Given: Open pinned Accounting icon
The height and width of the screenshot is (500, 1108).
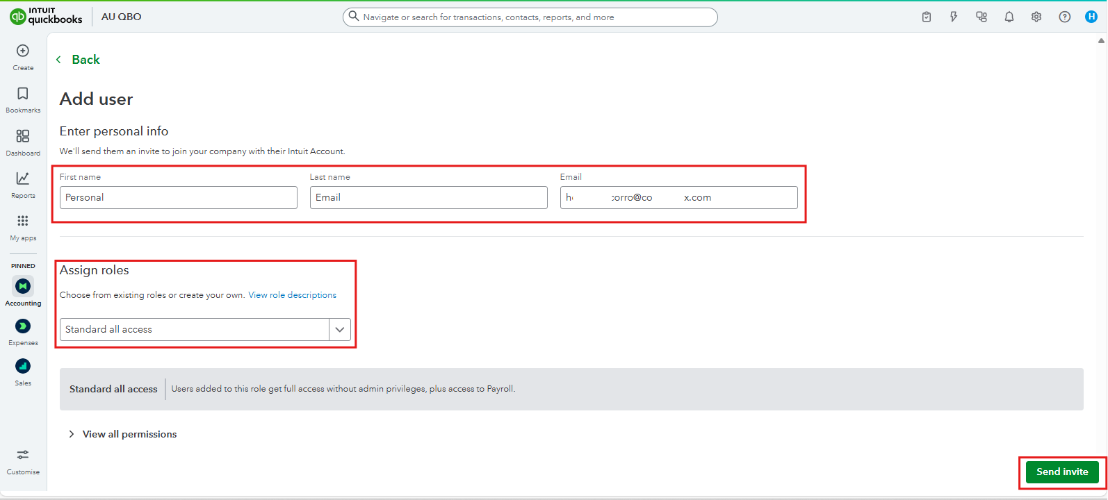Looking at the screenshot, I should [23, 286].
